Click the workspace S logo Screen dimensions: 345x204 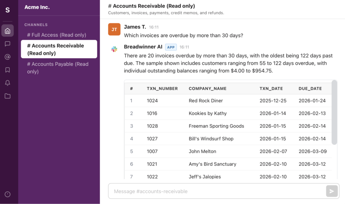click(x=7, y=10)
